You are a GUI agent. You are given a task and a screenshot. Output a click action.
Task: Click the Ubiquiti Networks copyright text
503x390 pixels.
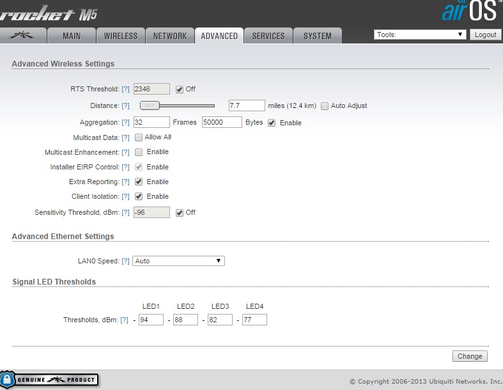[426, 381]
